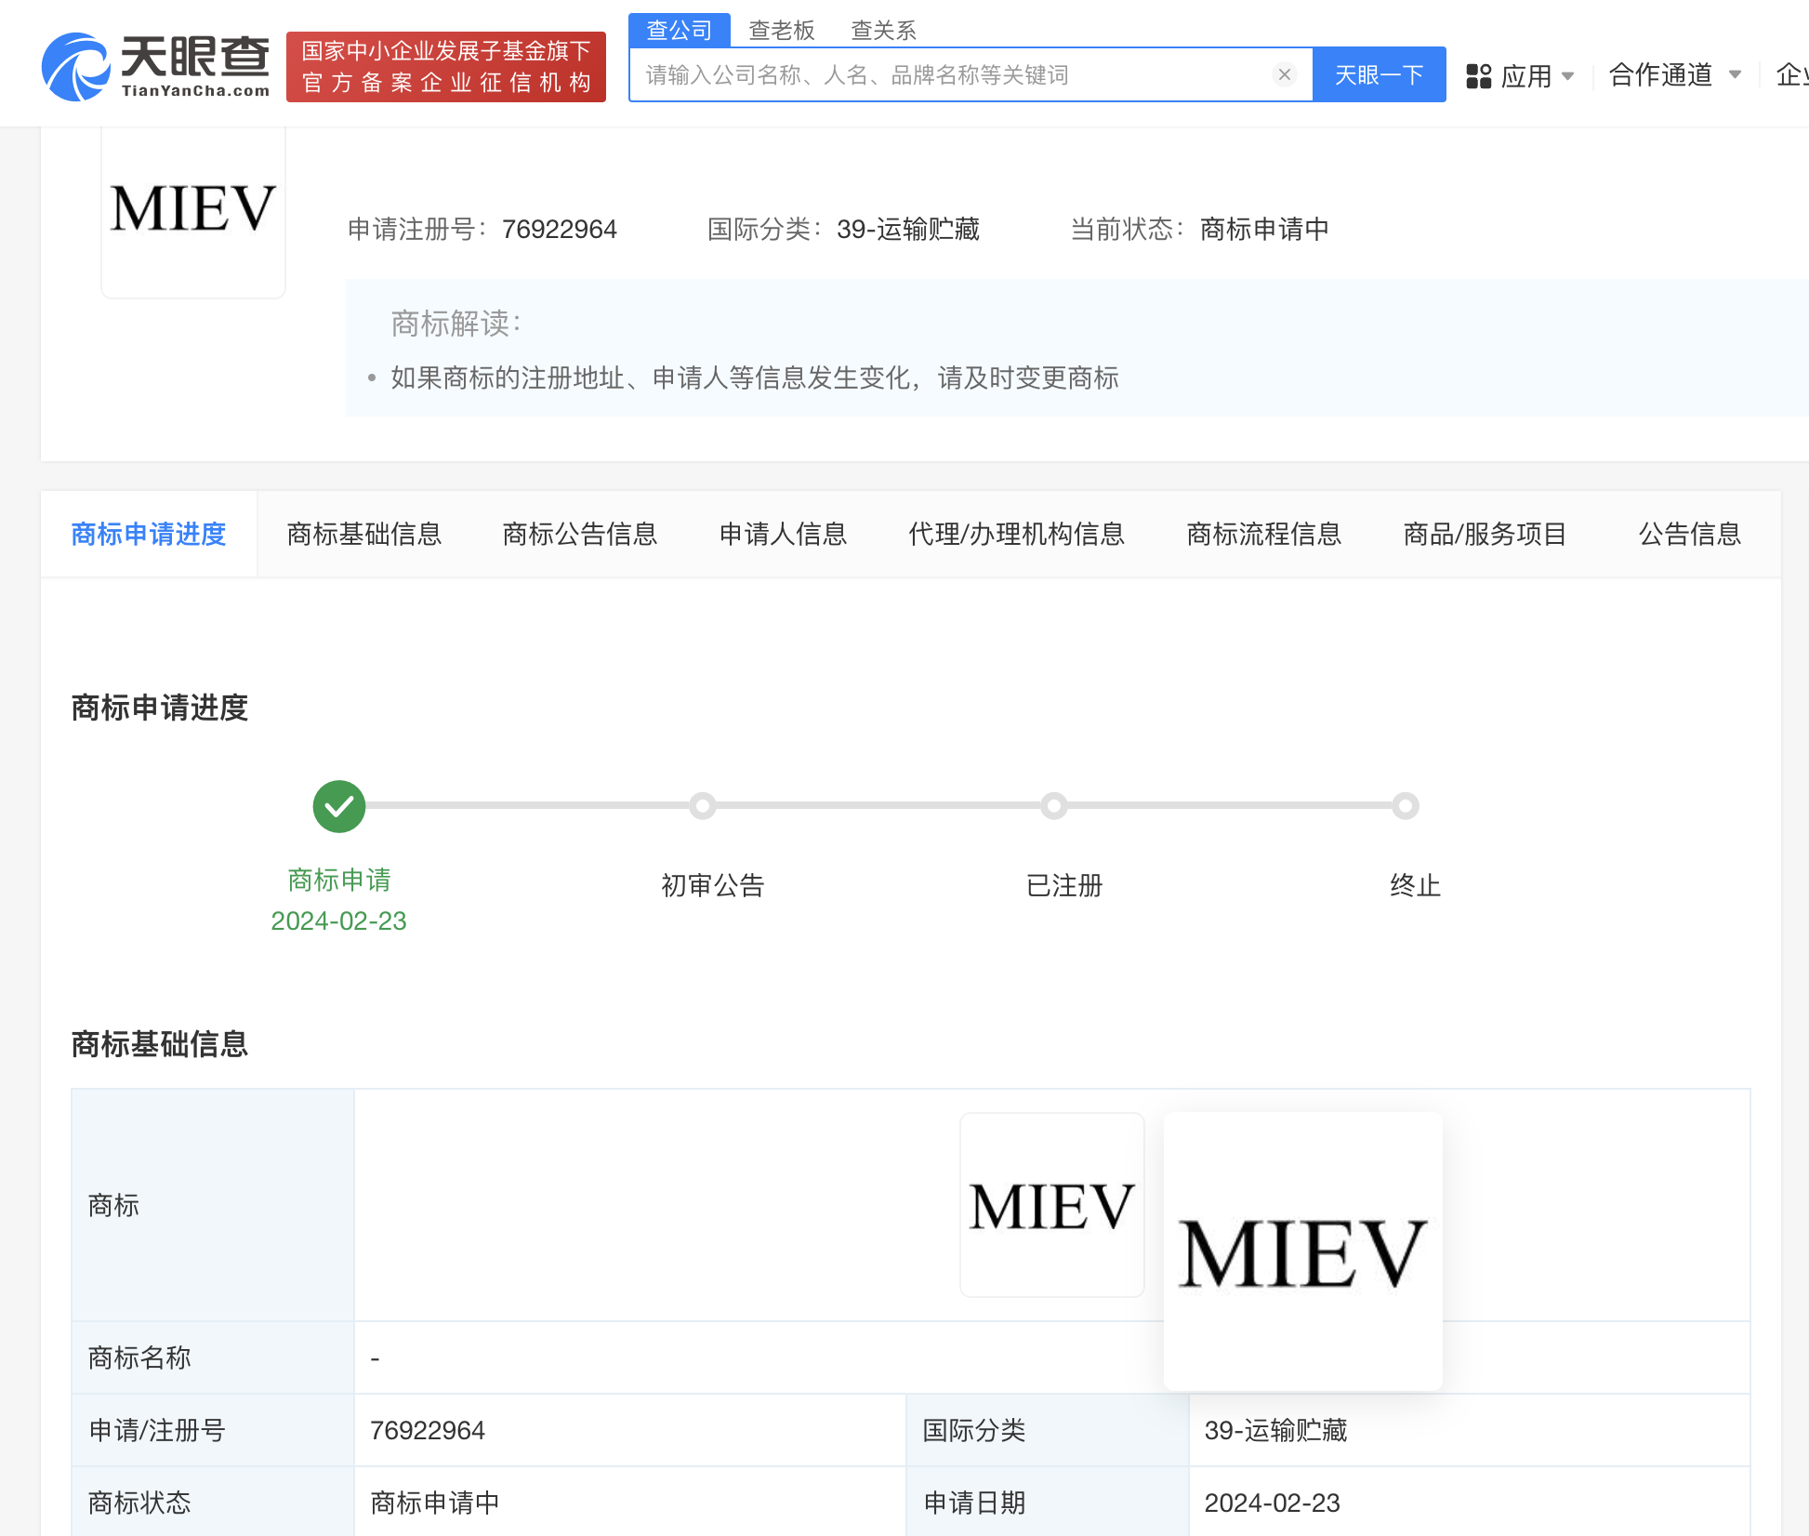Viewport: 1809px width, 1536px height.
Task: Click 商标申请中 in the 商标状态 table row
Action: (435, 1503)
